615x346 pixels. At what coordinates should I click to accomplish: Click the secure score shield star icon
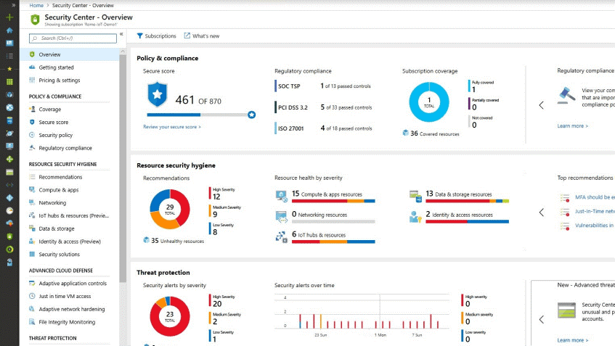click(158, 94)
